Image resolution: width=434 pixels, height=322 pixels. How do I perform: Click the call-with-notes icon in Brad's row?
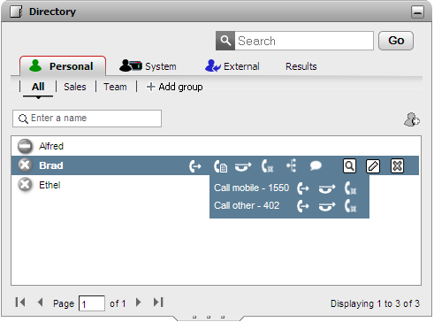(220, 166)
